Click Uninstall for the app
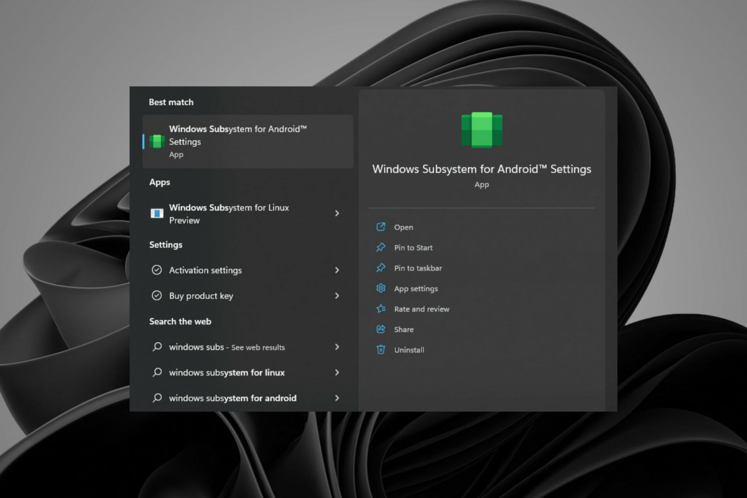Image resolution: width=747 pixels, height=498 pixels. point(409,350)
